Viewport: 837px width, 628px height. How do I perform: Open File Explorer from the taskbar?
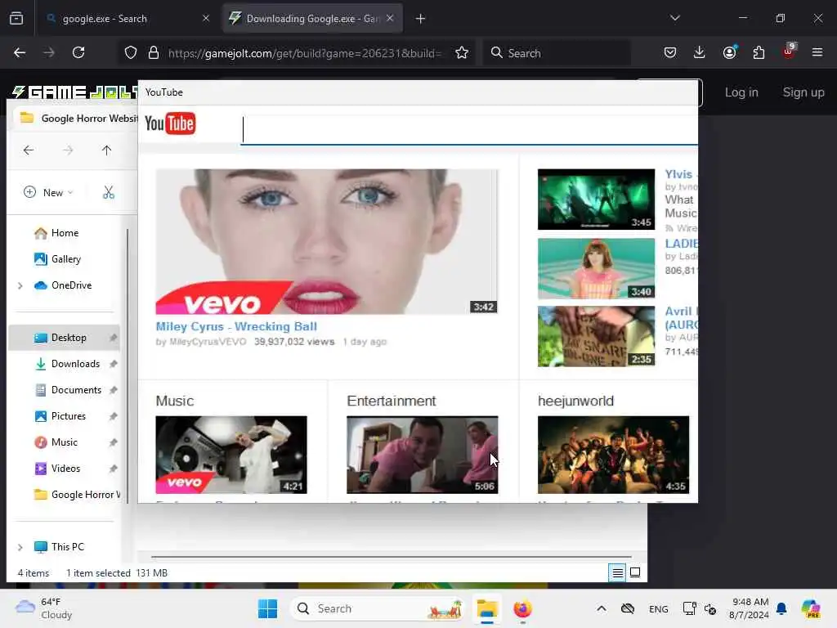(x=487, y=608)
